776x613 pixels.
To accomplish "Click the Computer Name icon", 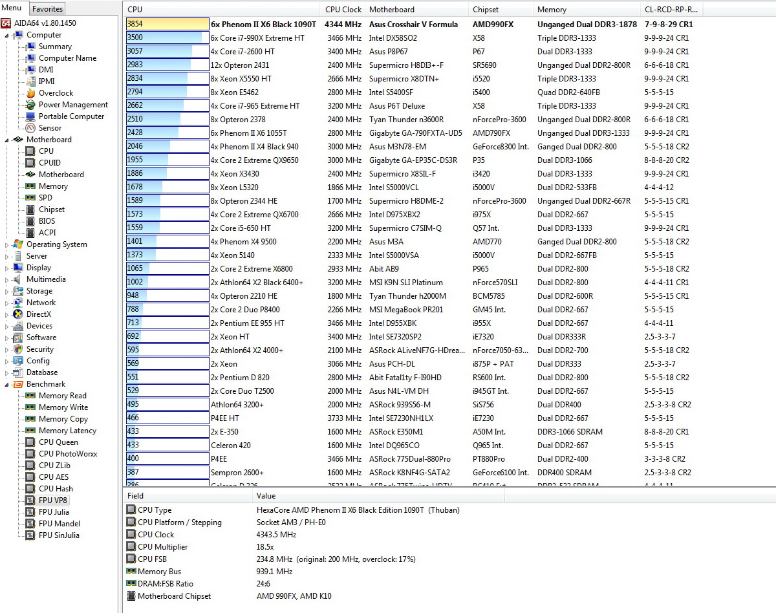I will 30,58.
